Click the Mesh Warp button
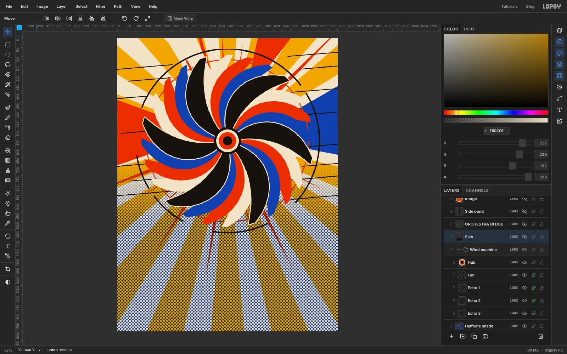 point(180,18)
